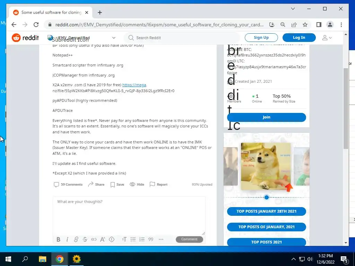Screen dimensions: 355x266
Task: Mark text as spoiler
Action: (112, 239)
